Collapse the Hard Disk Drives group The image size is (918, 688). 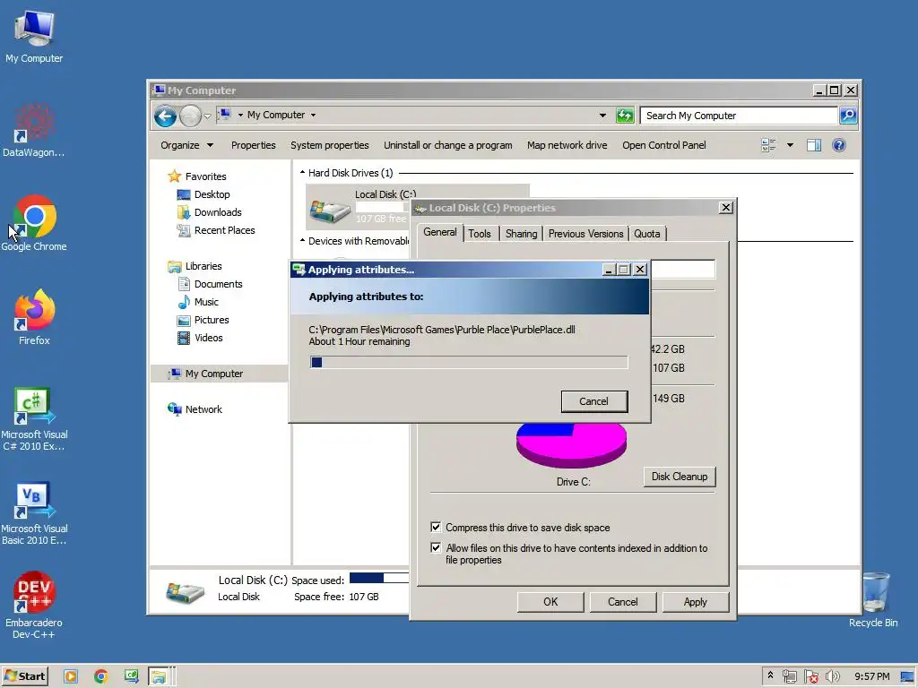(x=302, y=173)
